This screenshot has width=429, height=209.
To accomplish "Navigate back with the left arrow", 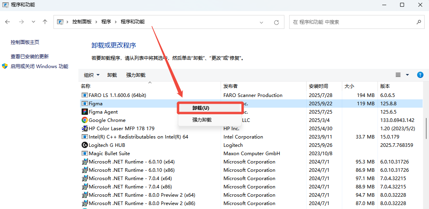I will click(8, 22).
